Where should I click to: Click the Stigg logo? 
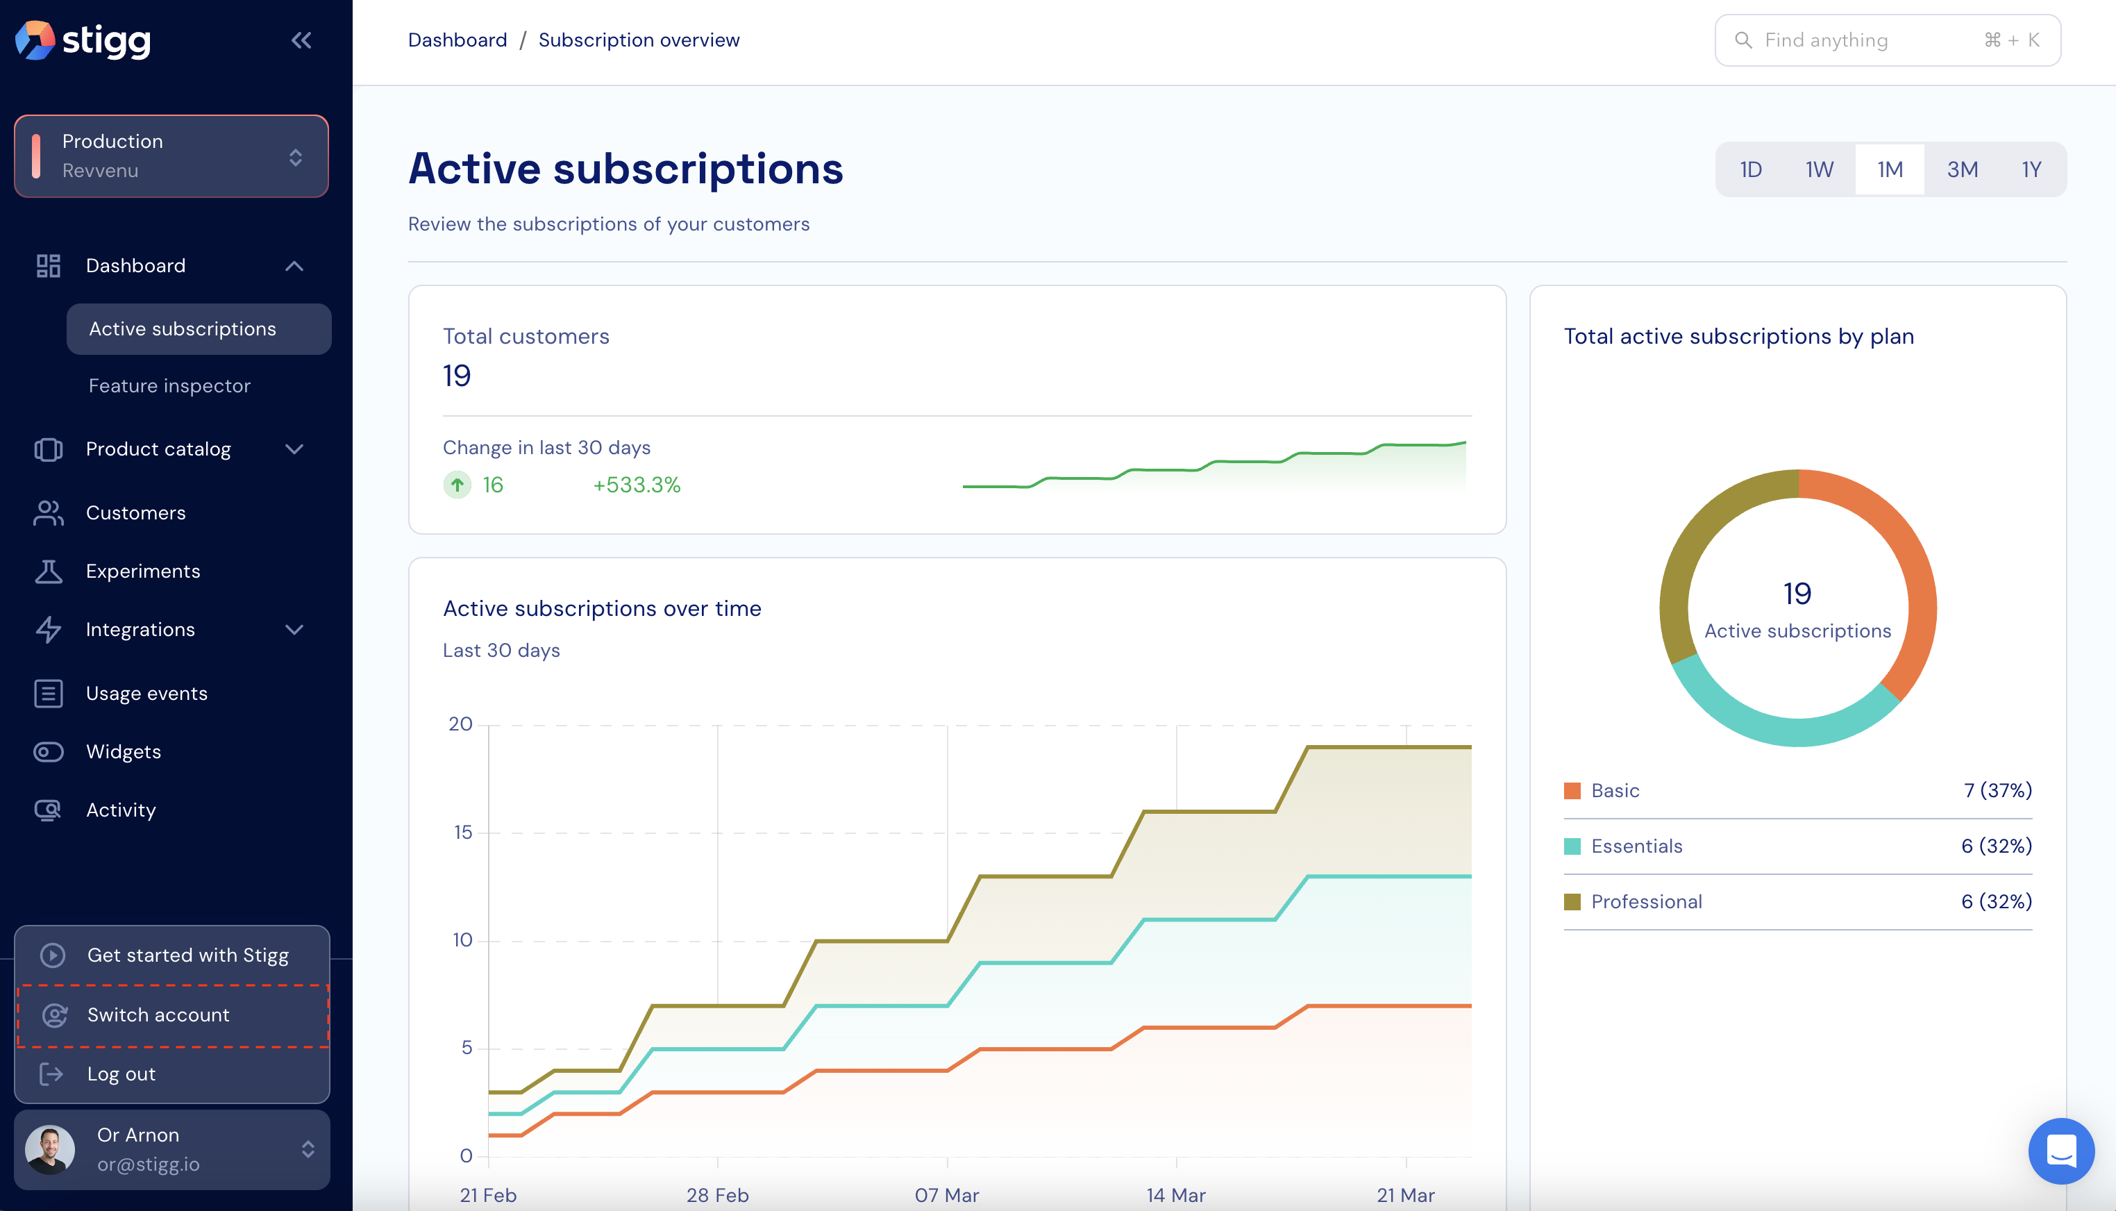tap(83, 40)
